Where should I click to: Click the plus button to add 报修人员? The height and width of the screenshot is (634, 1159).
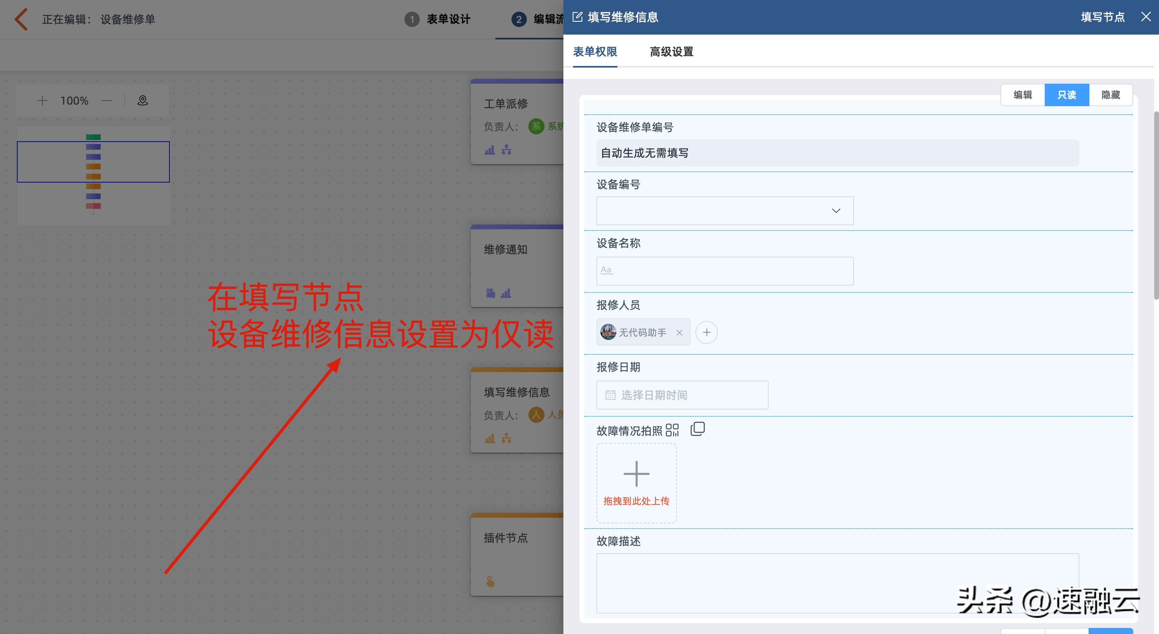[706, 332]
